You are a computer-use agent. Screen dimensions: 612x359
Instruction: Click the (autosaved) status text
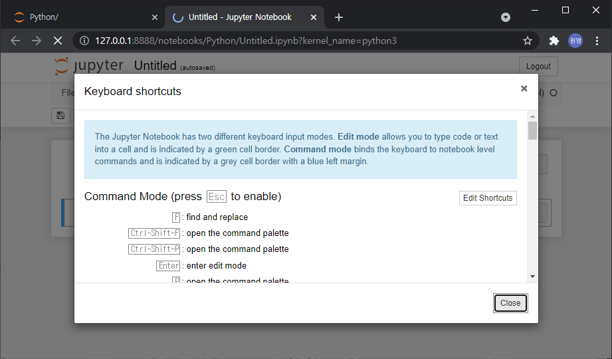(x=197, y=68)
